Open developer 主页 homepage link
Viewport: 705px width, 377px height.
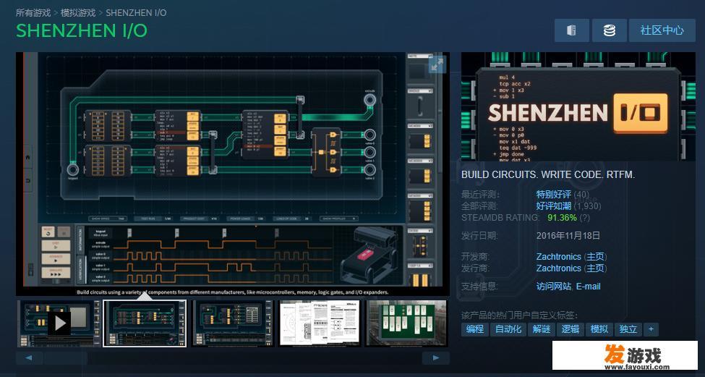click(595, 256)
